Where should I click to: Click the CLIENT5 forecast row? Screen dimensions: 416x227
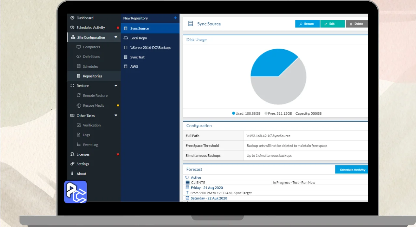pyautogui.click(x=276, y=183)
